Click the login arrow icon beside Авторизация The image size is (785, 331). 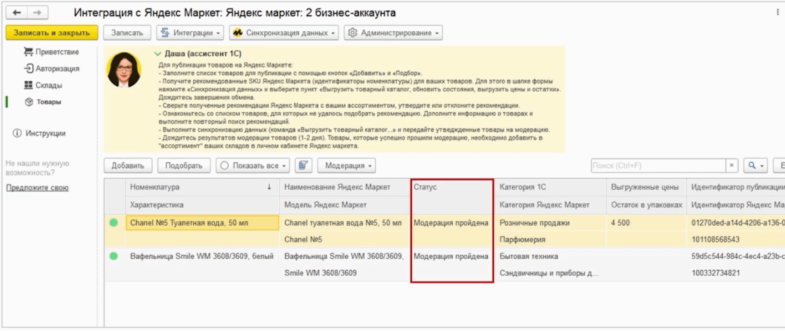29,68
